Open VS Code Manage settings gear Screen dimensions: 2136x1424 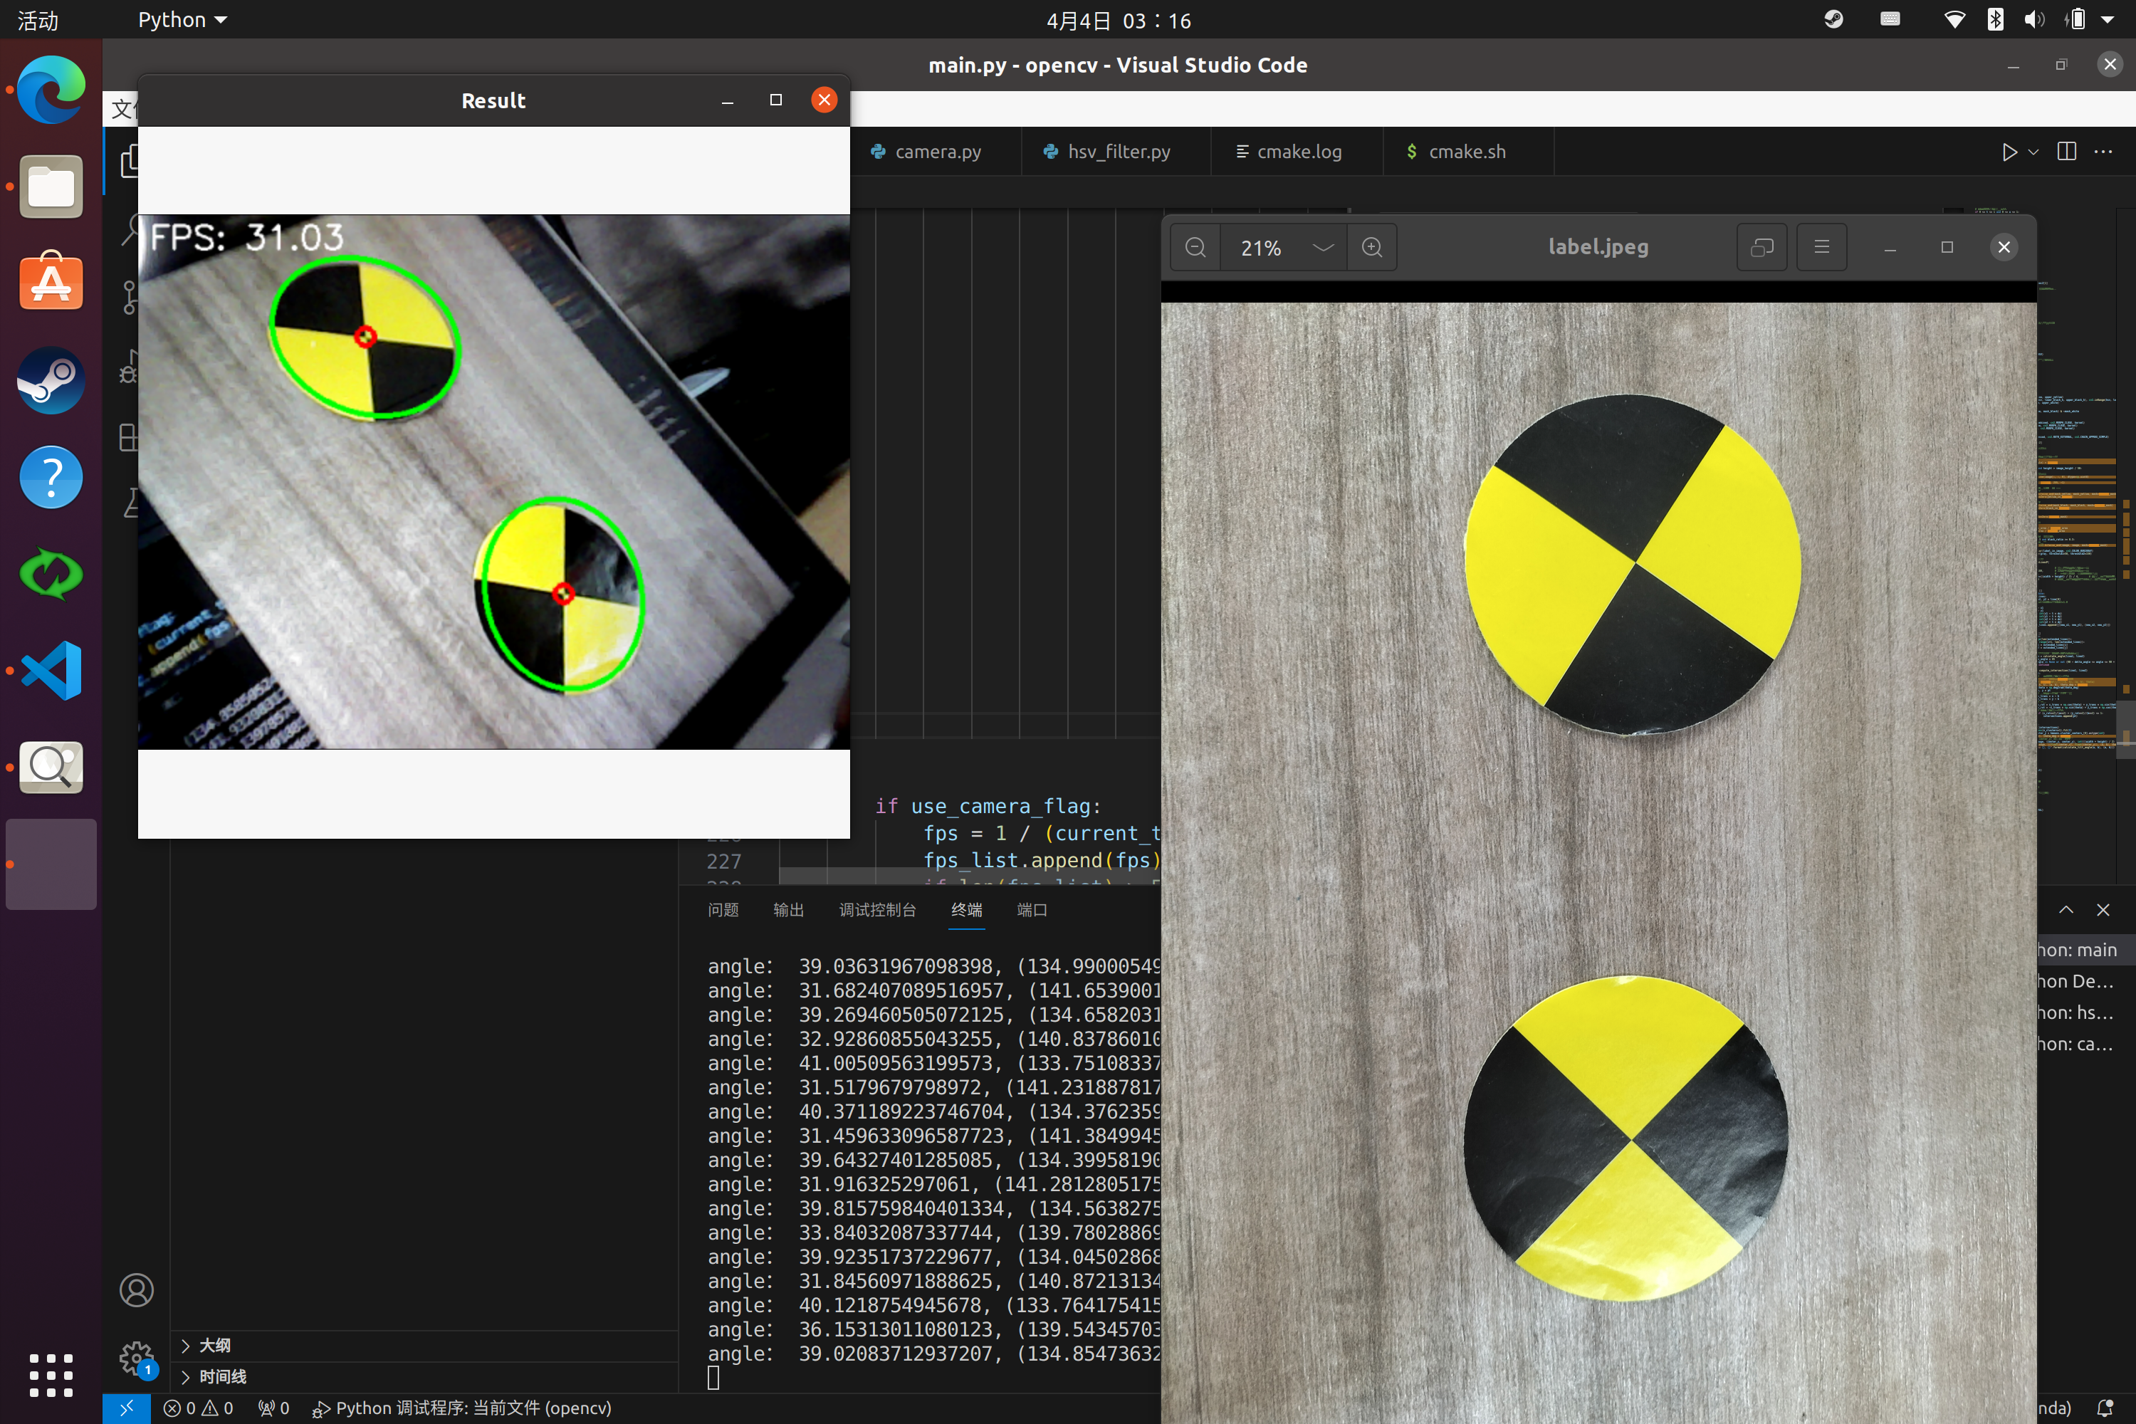[x=135, y=1358]
